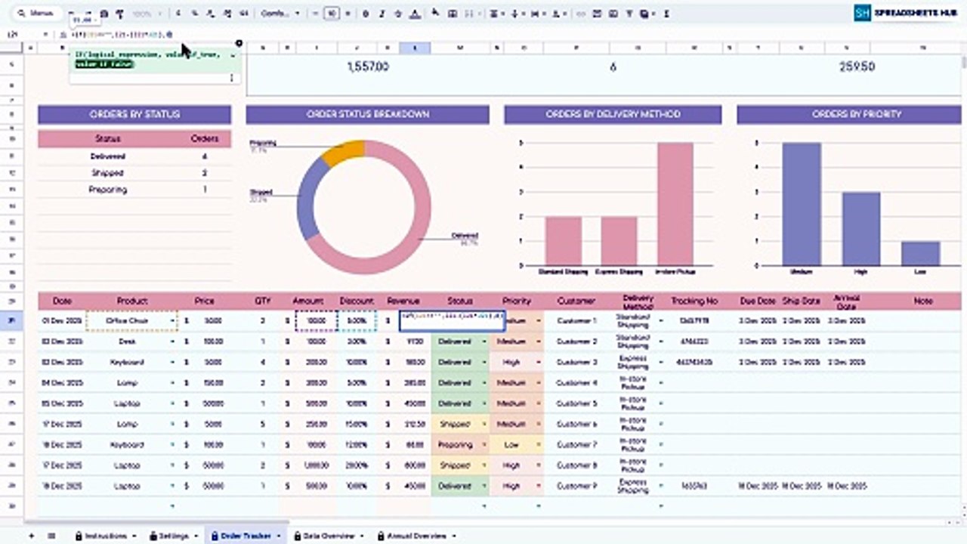
Task: Open text rotation options
Action: click(558, 14)
